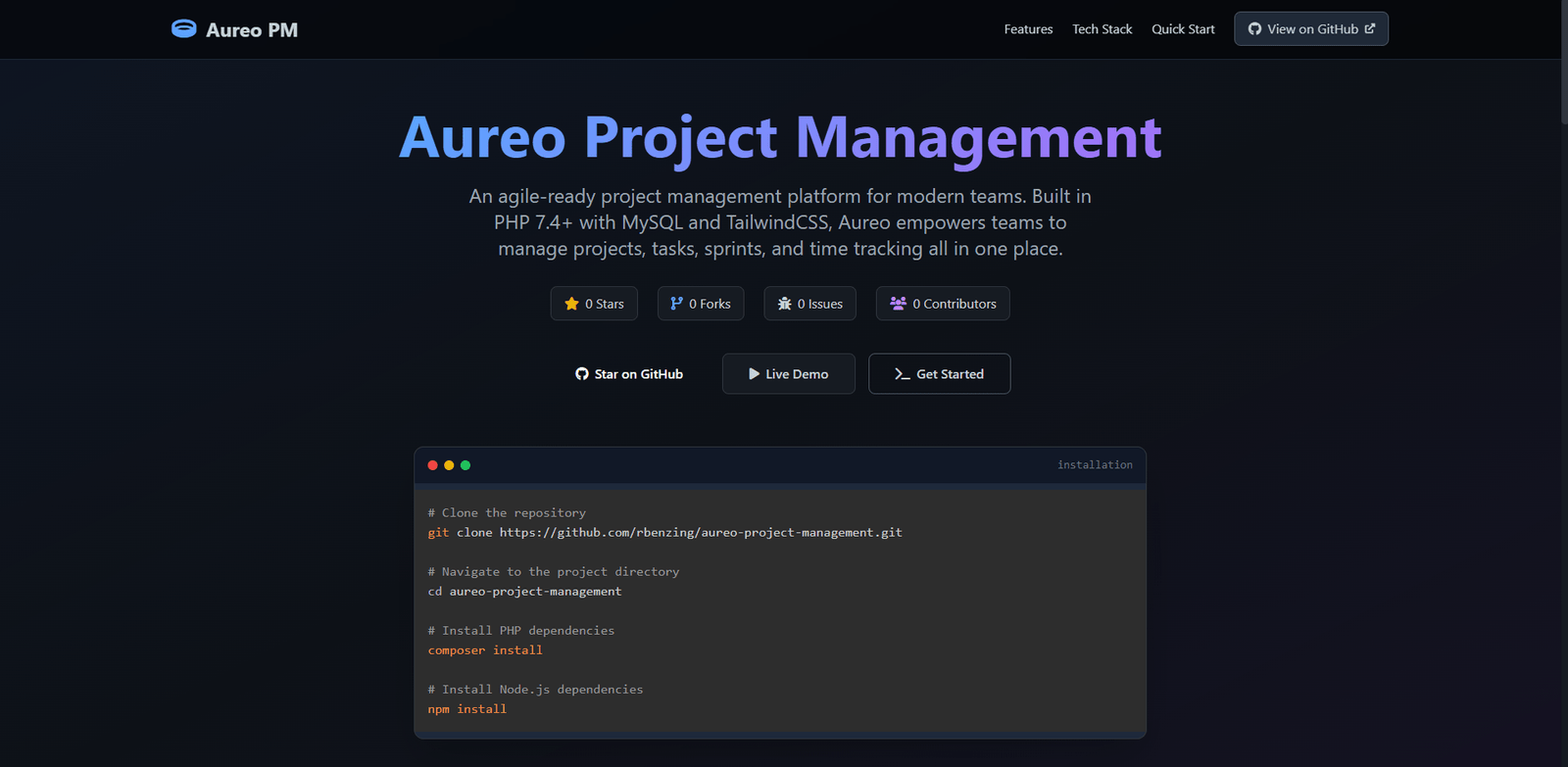This screenshot has height=767, width=1568.
Task: Click '# Install Node.js dependencies' comment
Action: tap(536, 690)
